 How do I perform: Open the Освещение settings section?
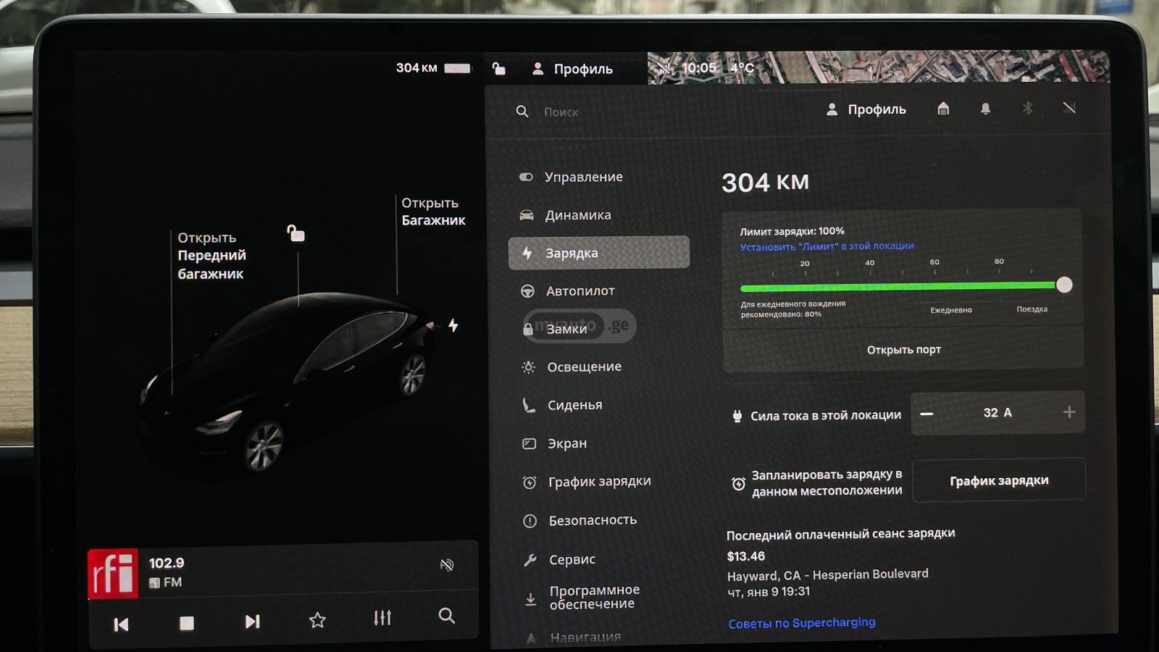point(583,367)
